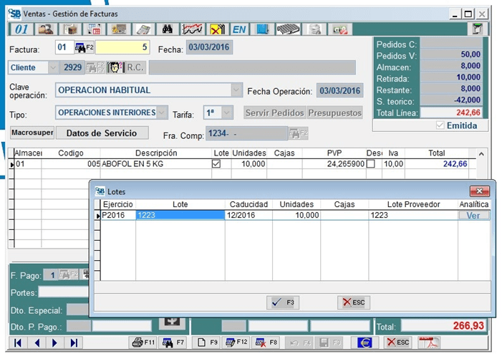Click the calendar grid toolbar icon
502x354 pixels.
coord(95,29)
